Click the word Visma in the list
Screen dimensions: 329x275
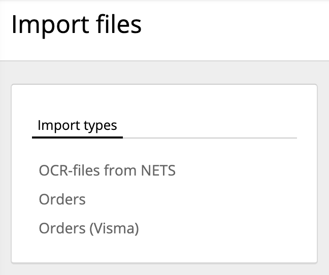(x=114, y=229)
